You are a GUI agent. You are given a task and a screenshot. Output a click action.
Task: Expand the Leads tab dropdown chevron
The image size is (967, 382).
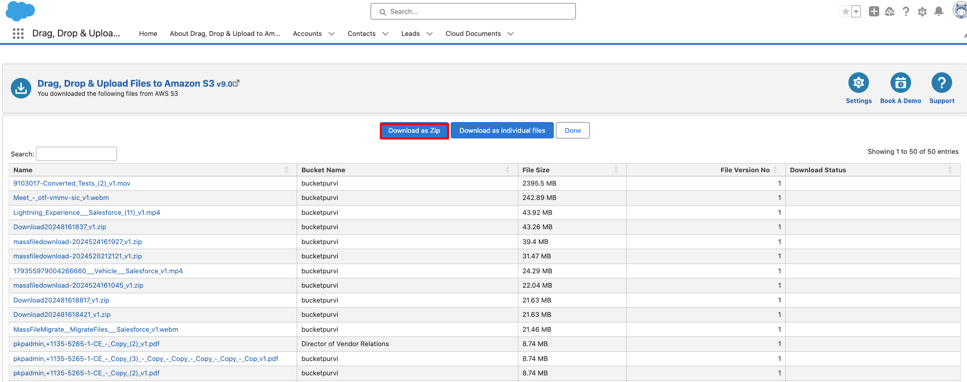(x=430, y=34)
